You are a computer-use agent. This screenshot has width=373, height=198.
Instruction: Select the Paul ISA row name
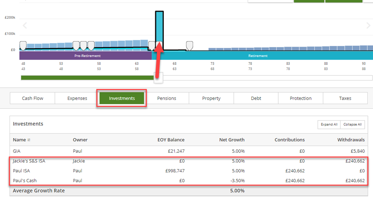point(21,171)
